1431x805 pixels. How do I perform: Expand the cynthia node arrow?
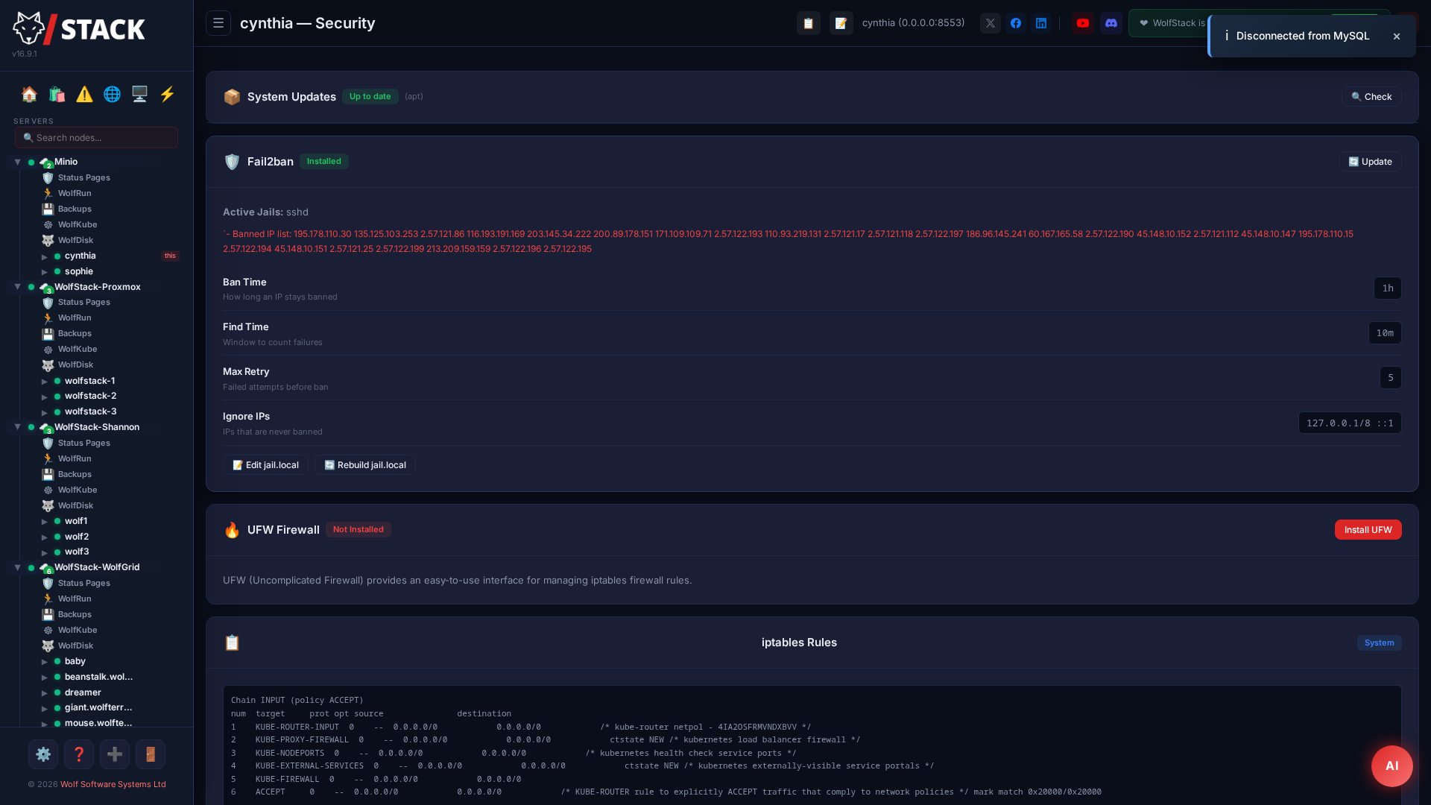tap(45, 256)
